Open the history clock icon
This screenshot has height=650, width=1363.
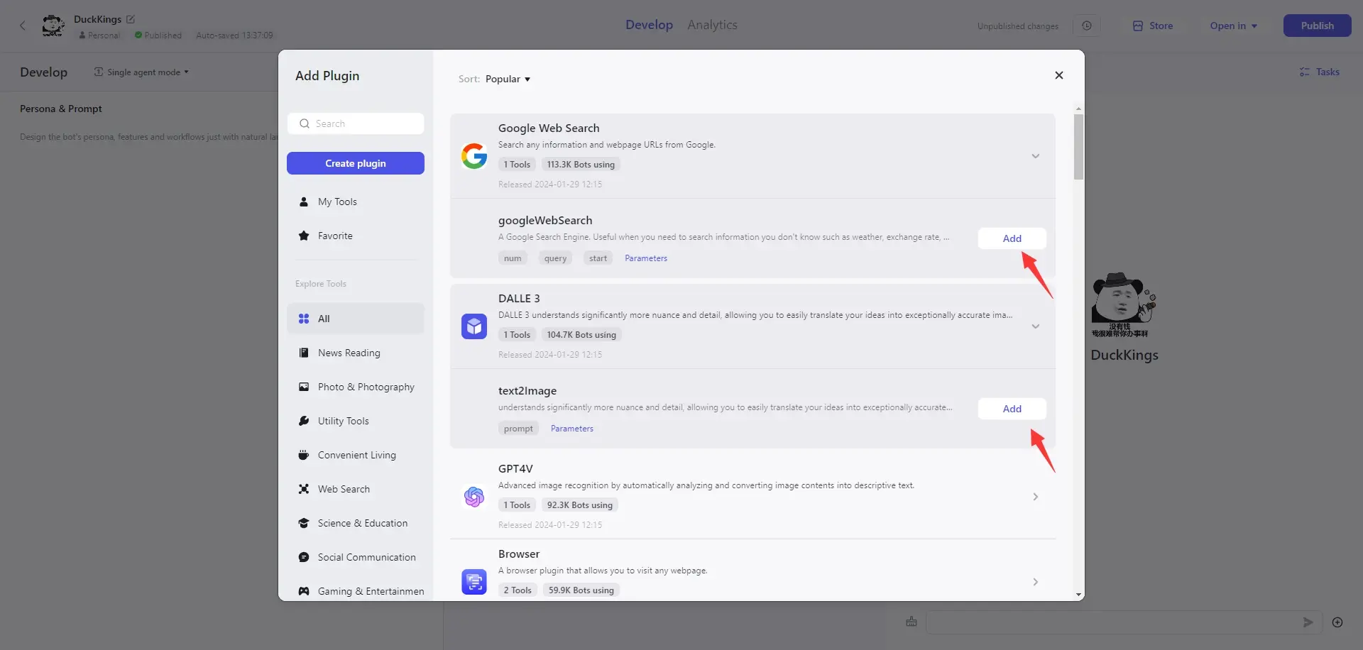1087,26
